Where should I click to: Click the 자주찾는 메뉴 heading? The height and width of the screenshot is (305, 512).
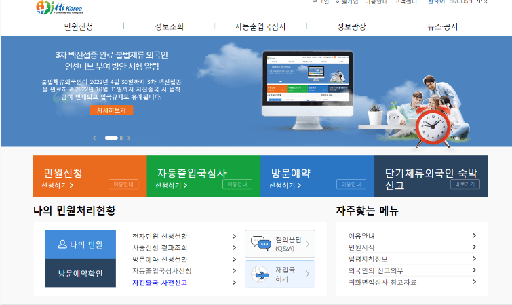tap(368, 210)
